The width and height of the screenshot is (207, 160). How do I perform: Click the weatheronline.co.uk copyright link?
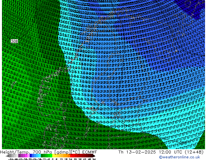point(179,157)
